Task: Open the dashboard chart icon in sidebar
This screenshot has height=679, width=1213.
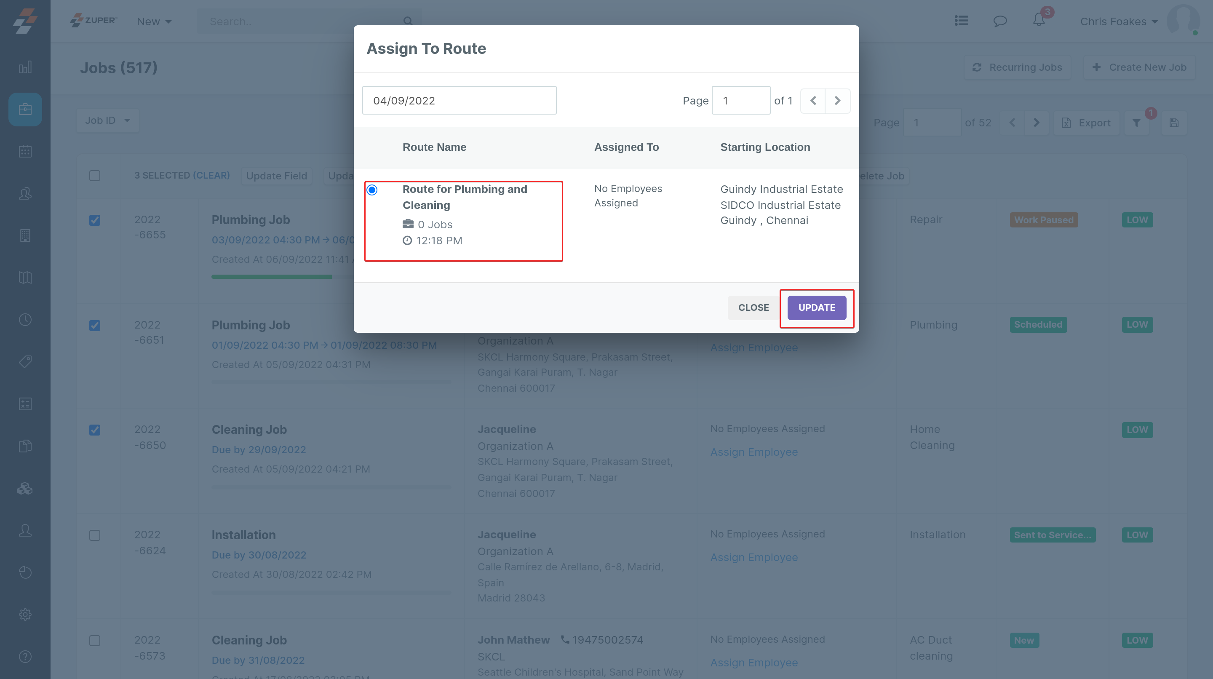Action: pos(25,67)
